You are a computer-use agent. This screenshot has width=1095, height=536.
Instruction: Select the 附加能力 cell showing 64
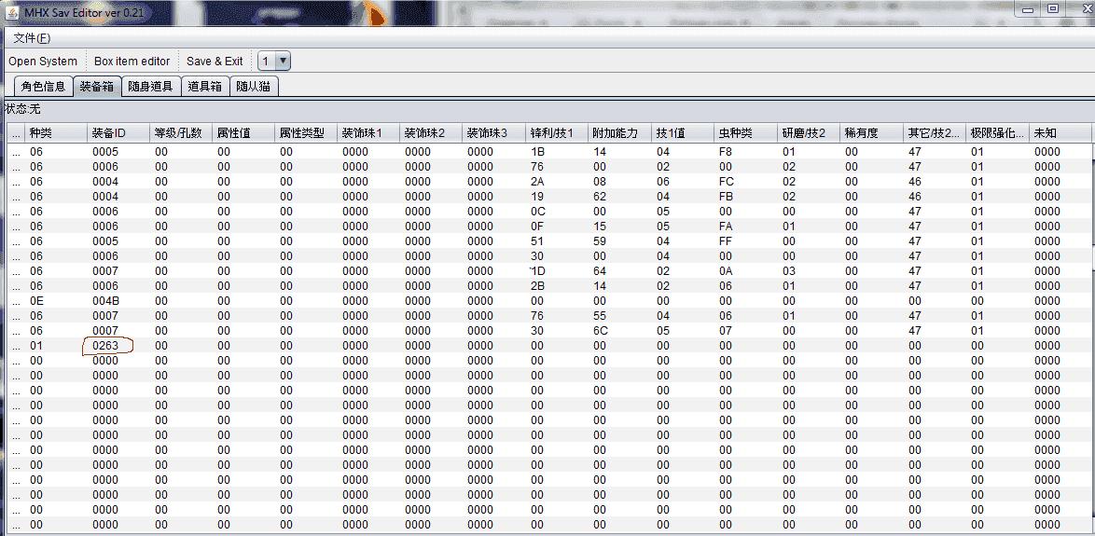tap(618, 270)
